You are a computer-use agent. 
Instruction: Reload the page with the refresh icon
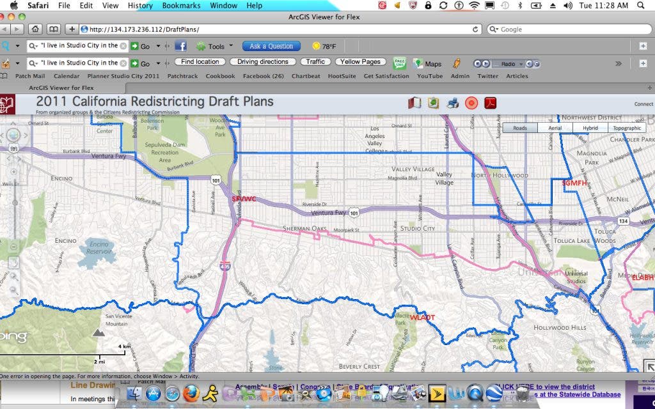pos(475,29)
